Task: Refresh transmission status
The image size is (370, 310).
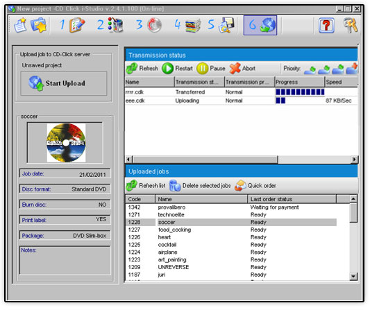Action: point(142,69)
